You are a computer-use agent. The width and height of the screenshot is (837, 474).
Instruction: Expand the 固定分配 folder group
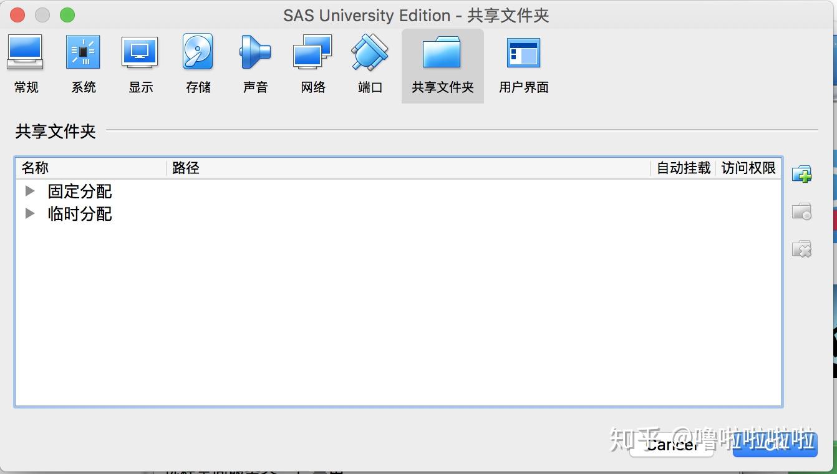point(29,191)
